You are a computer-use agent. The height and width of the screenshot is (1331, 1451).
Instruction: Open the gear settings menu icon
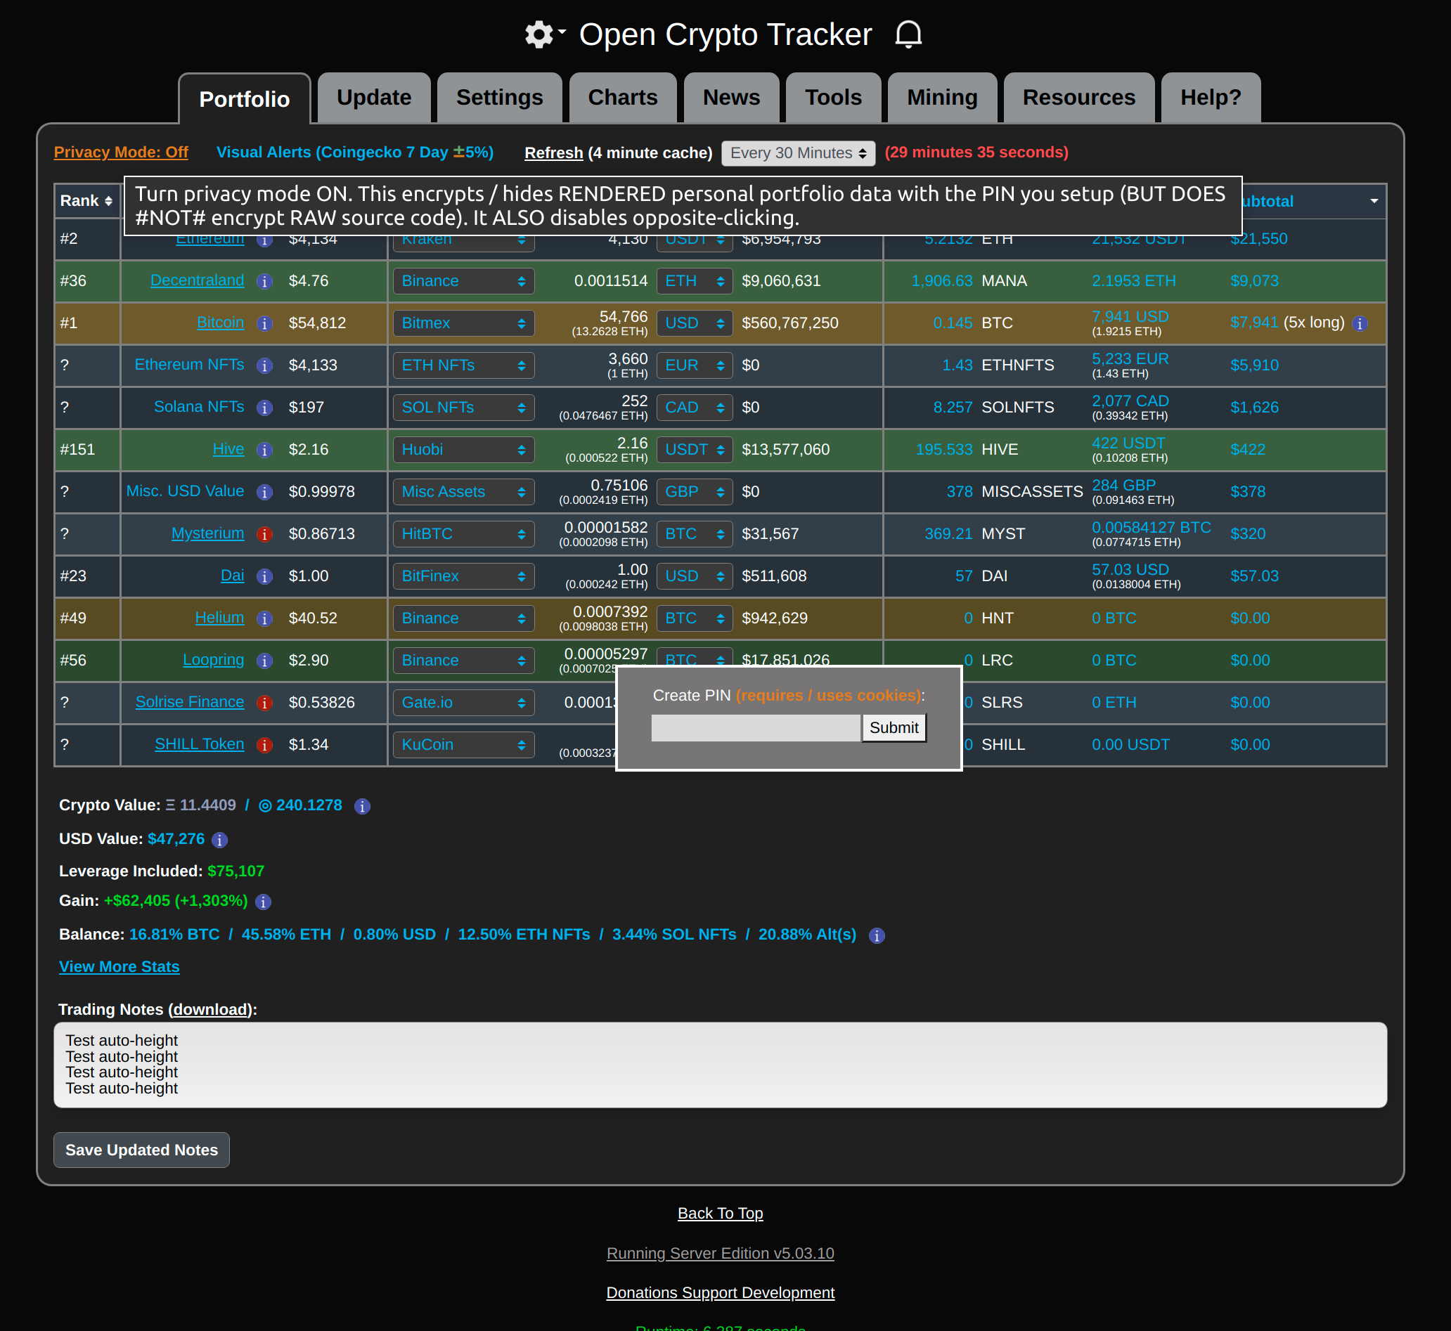pyautogui.click(x=545, y=34)
